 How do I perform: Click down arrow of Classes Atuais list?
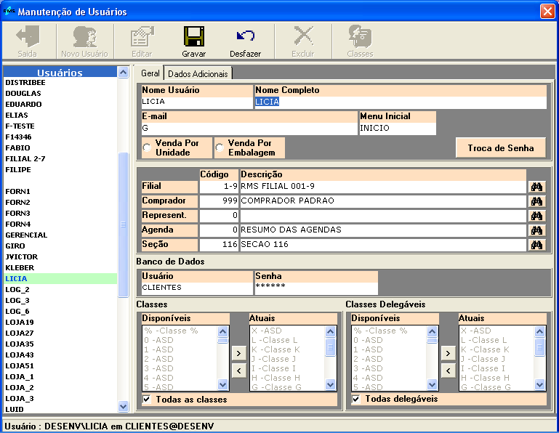tap(331, 384)
